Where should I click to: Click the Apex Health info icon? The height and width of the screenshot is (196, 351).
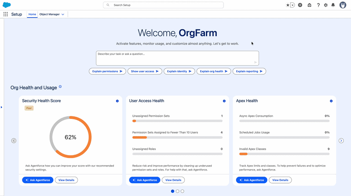(x=331, y=101)
